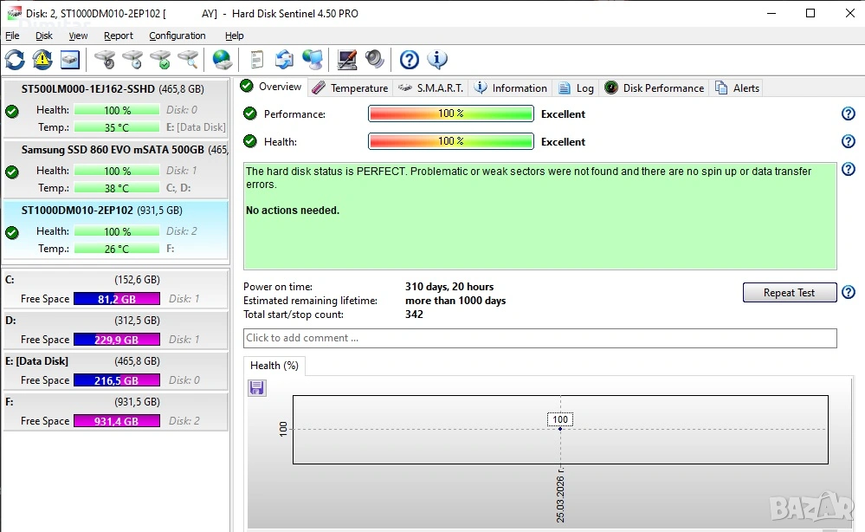The height and width of the screenshot is (532, 865).
Task: Click the speaker sound toolbar icon
Action: [x=374, y=60]
